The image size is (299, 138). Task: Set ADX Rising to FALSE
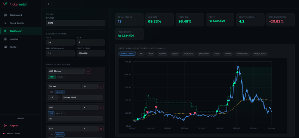pos(60,77)
